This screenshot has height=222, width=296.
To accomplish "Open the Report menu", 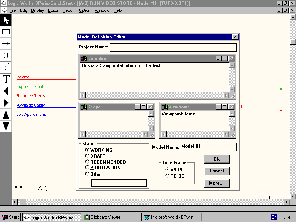I will [x=68, y=10].
